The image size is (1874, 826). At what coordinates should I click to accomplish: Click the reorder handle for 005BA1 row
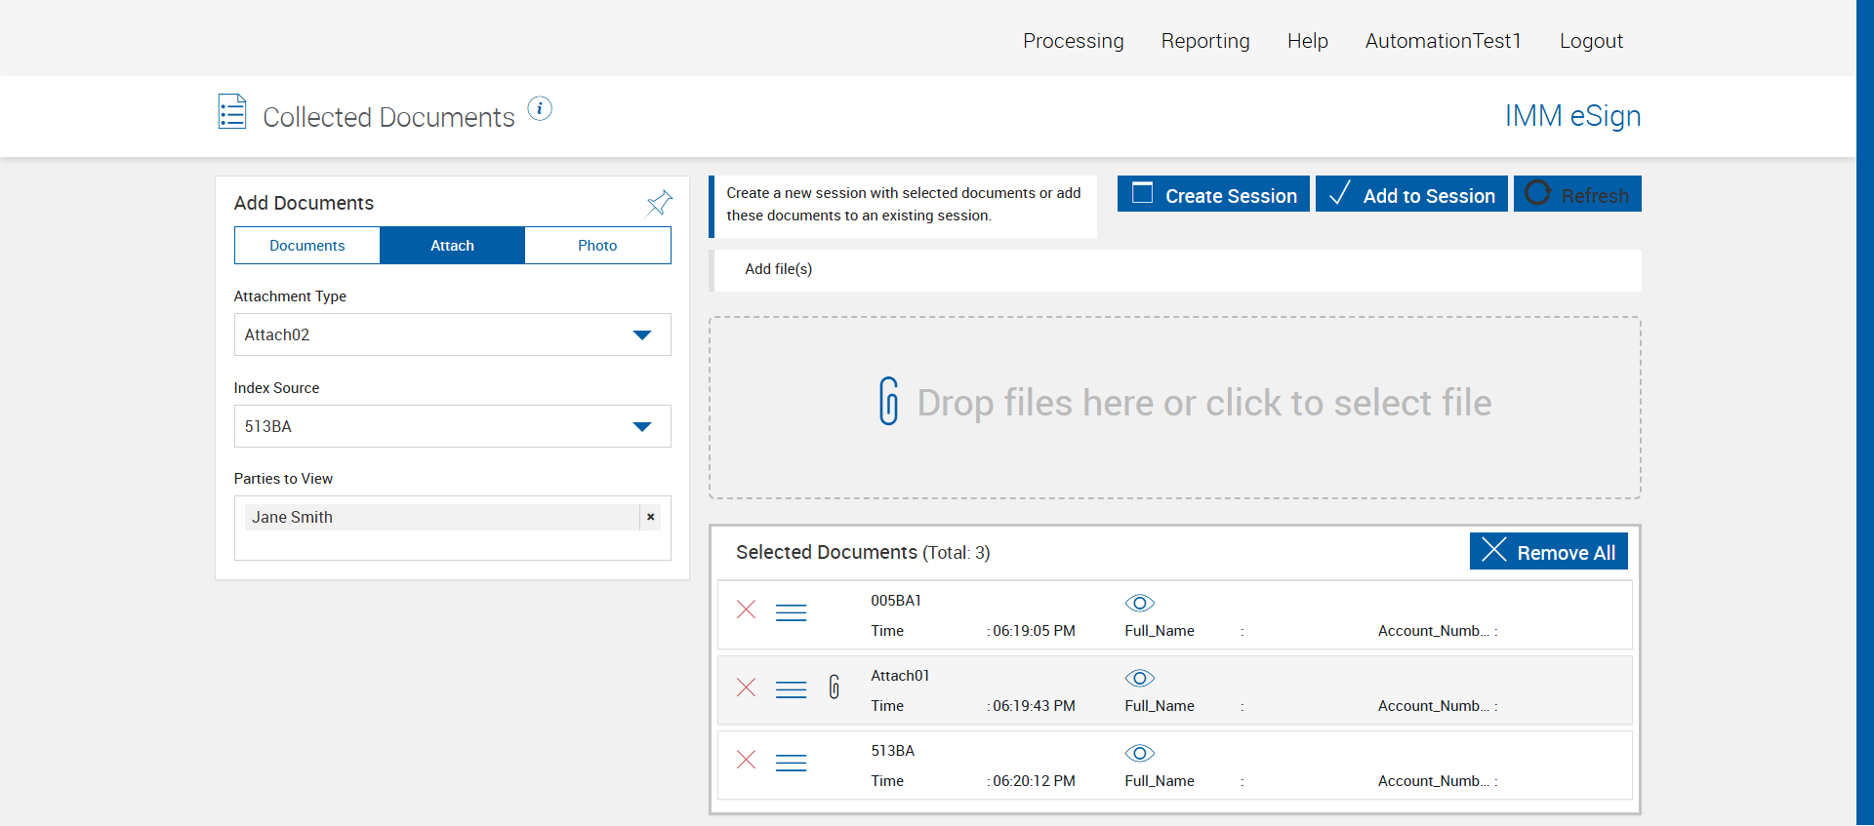791,612
